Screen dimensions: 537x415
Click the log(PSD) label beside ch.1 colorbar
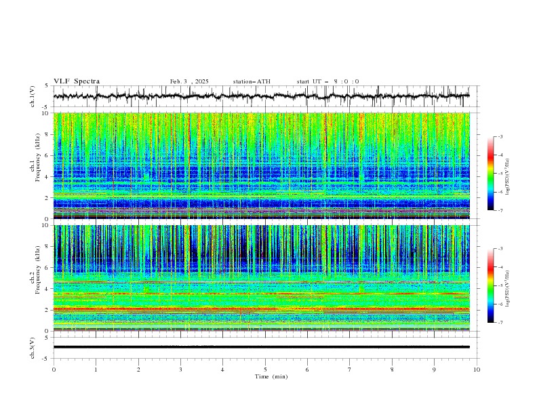pyautogui.click(x=508, y=177)
